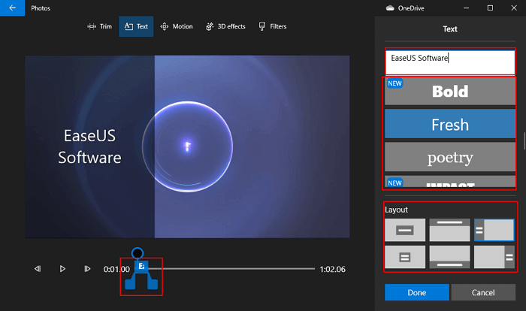
Task: Go back with the back arrow
Action: (12, 8)
